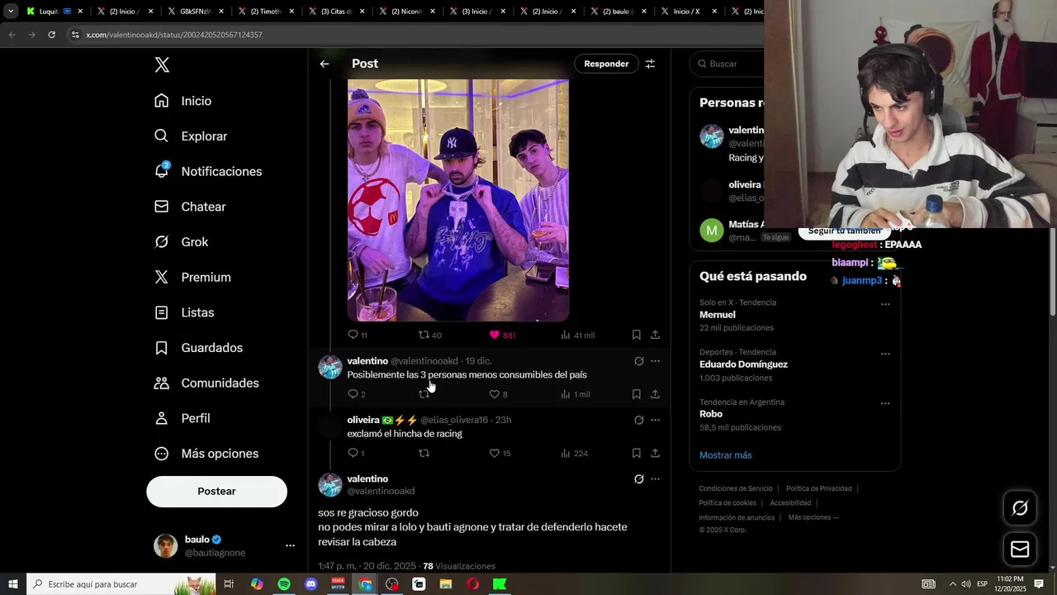The height and width of the screenshot is (595, 1057).
Task: Bookmark valentino's 19 dic. reply
Action: click(637, 394)
